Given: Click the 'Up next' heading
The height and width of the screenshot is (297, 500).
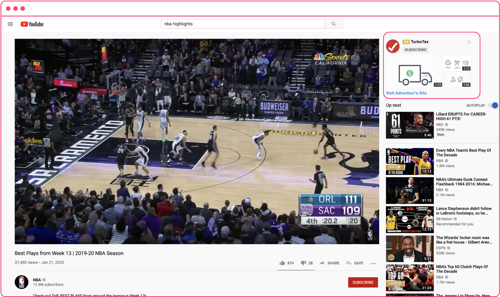Looking at the screenshot, I should coord(393,105).
